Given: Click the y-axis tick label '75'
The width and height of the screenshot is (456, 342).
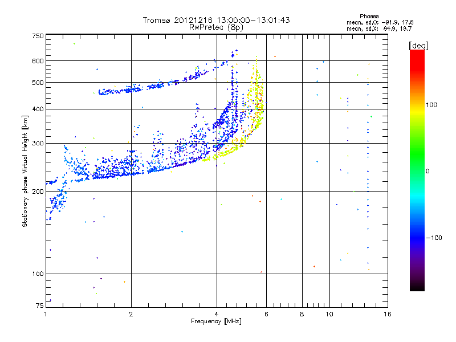Looking at the screenshot, I should click(40, 306).
